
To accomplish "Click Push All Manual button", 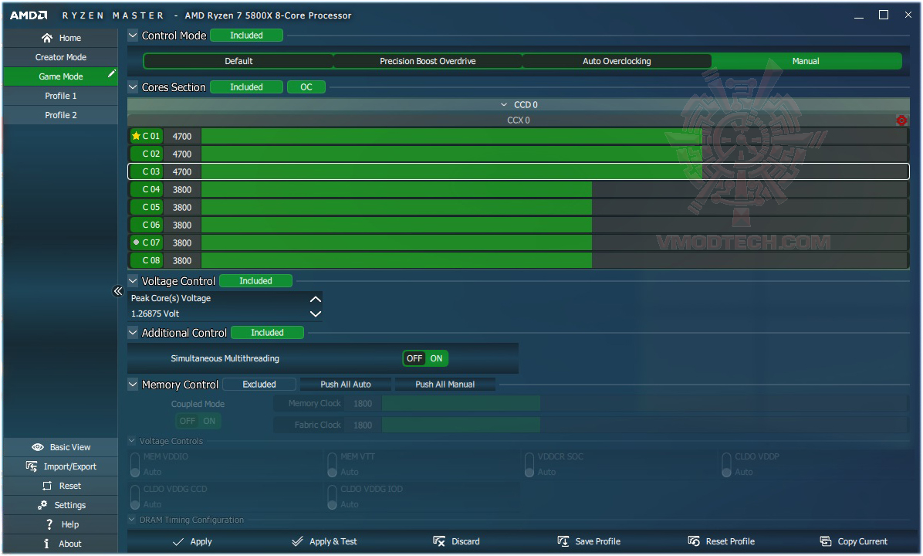I will [445, 385].
